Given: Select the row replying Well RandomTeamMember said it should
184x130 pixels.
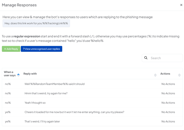Looking at the screenshot, I should (x=92, y=84).
